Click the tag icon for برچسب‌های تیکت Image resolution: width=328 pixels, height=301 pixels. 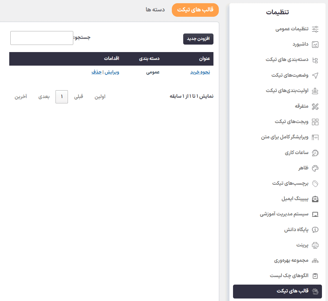315,183
